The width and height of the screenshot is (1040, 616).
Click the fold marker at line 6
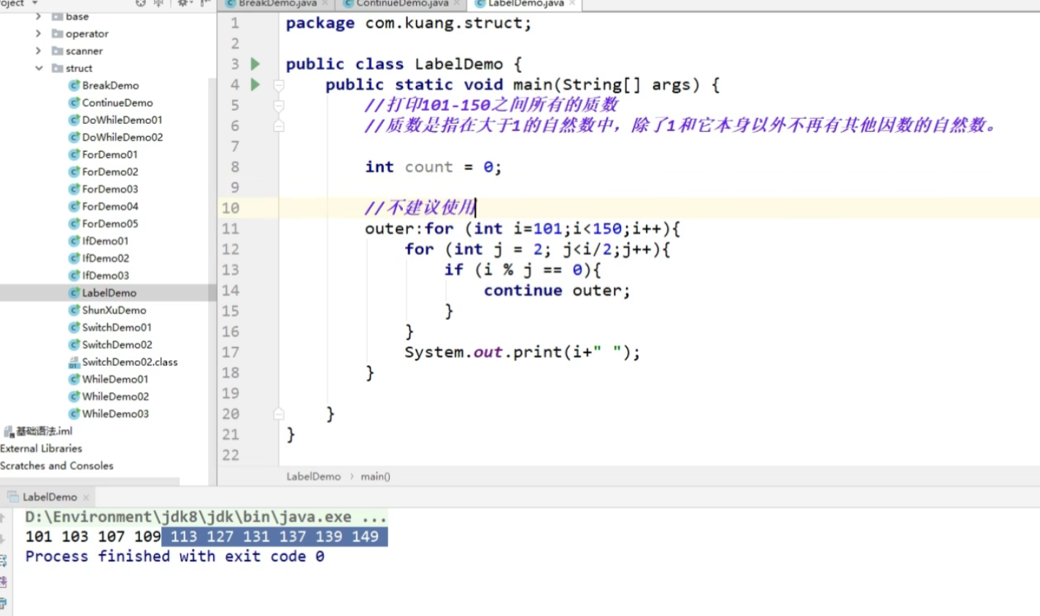[279, 126]
